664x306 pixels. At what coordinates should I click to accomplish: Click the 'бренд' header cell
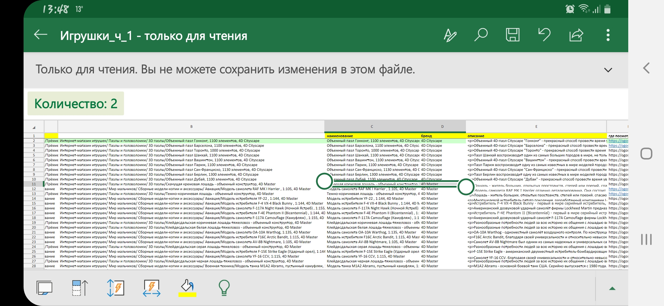[x=443, y=136]
